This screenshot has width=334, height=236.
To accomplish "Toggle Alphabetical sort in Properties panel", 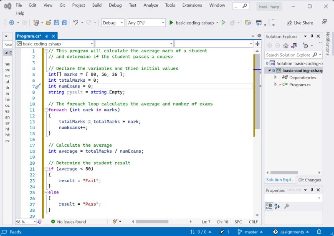I will (277, 206).
